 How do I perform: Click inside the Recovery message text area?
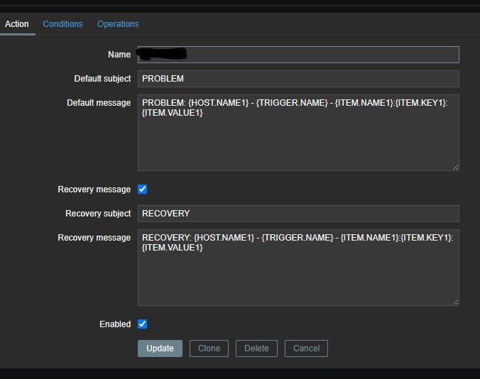[298, 268]
